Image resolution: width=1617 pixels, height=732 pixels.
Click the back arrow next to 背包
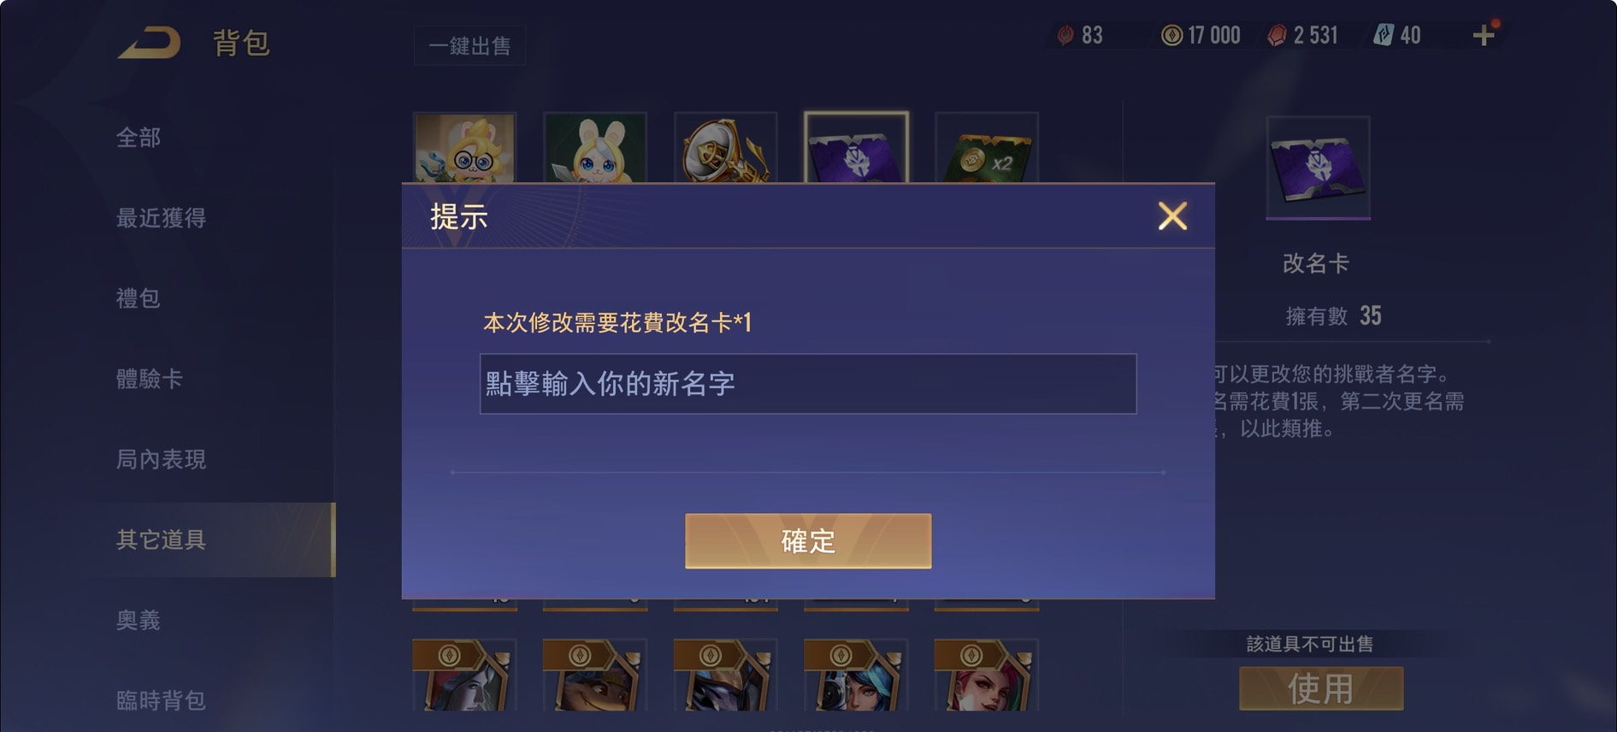tap(150, 42)
